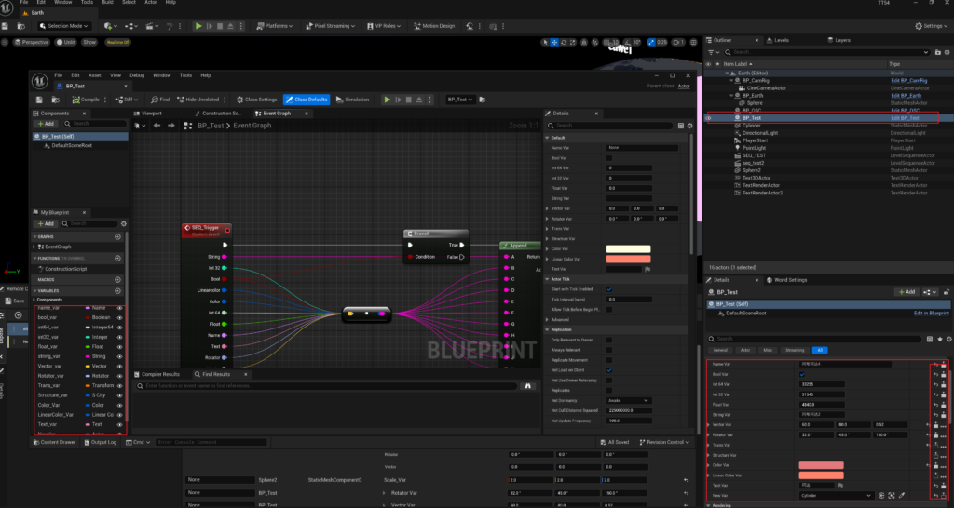Click the save icon in main editor toolbar

coord(5,26)
